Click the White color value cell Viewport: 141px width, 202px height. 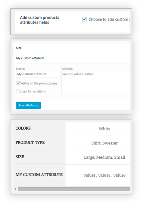pos(98,129)
